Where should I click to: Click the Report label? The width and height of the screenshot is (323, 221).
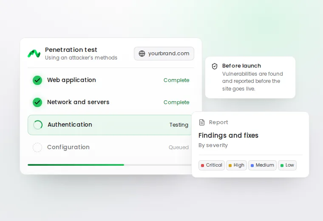tap(218, 122)
